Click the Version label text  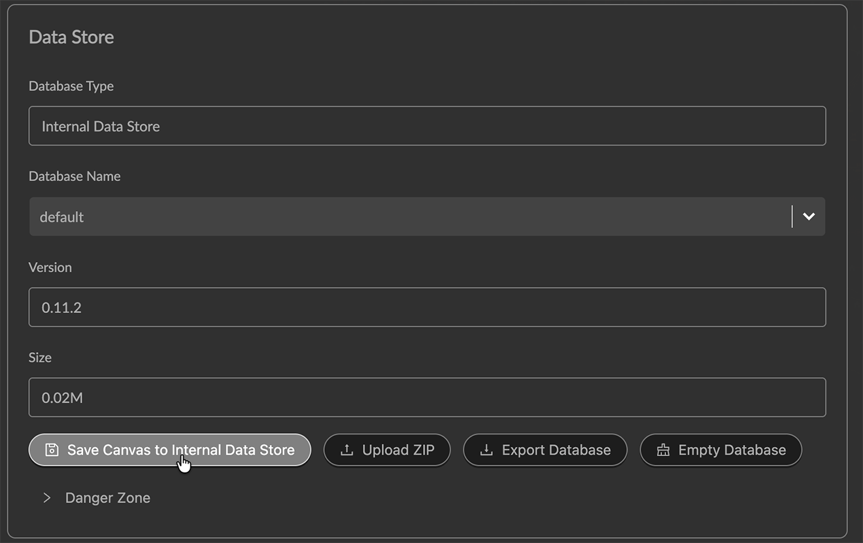(x=50, y=267)
